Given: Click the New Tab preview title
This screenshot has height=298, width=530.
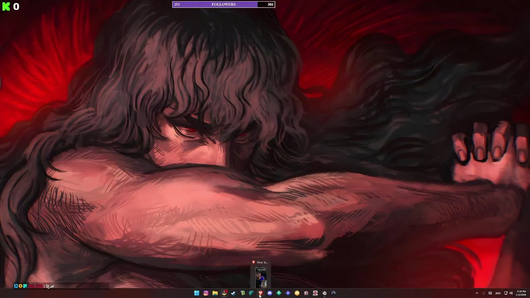Looking at the screenshot, I should click(x=262, y=262).
